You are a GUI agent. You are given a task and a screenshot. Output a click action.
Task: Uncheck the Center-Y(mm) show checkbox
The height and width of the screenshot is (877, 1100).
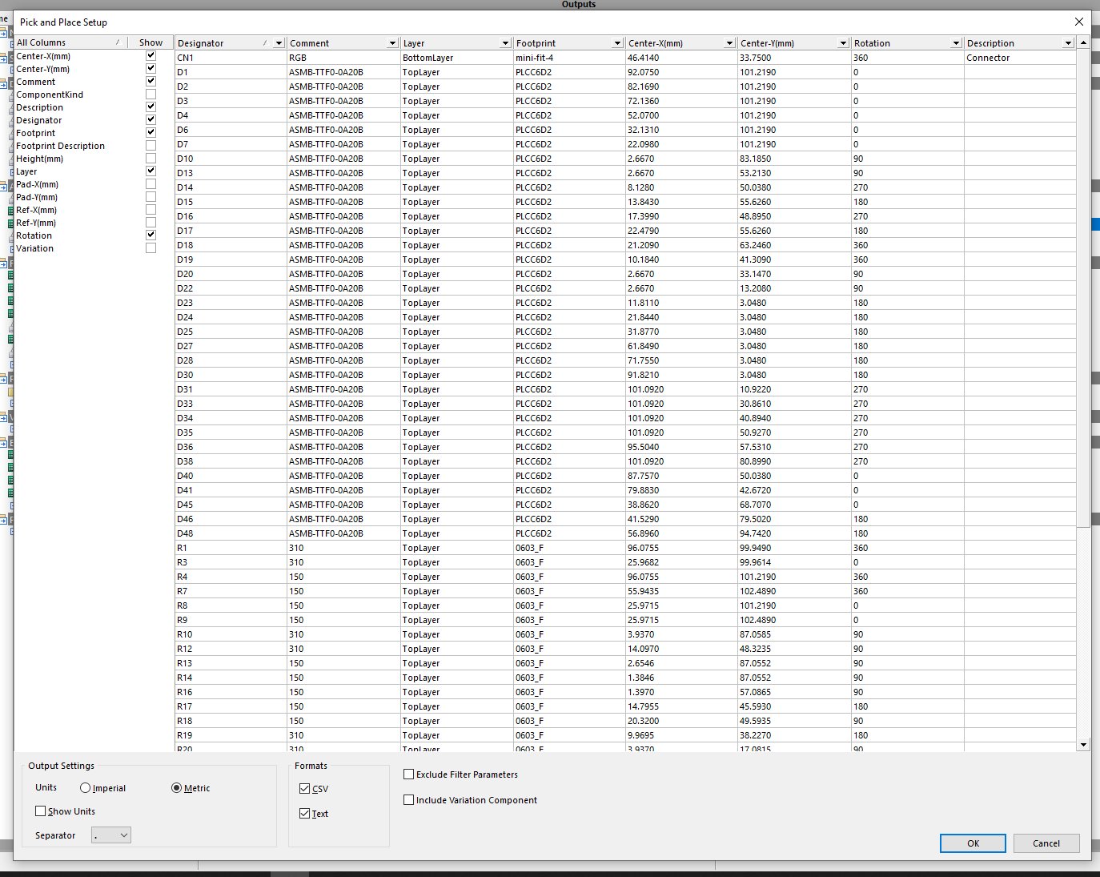point(151,69)
